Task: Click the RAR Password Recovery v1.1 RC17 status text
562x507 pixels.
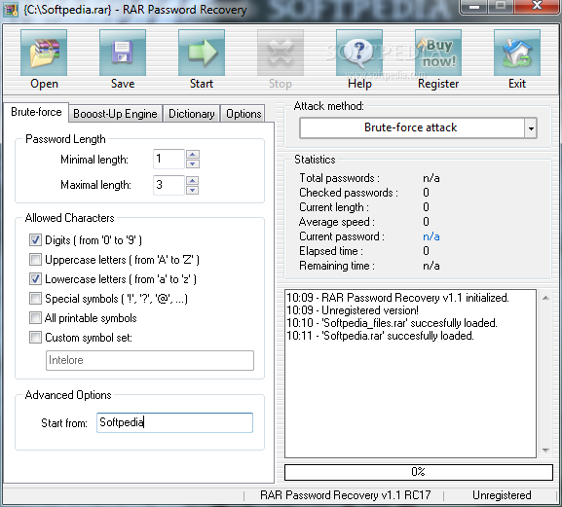Action: 345,495
